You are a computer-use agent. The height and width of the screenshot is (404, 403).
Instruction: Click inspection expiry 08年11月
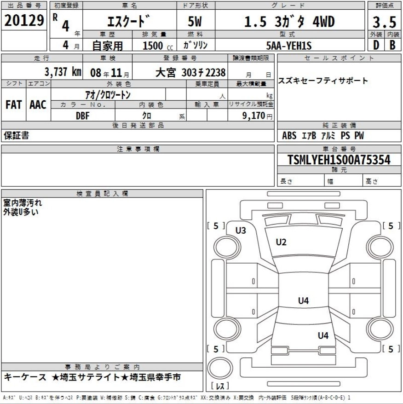(109, 73)
